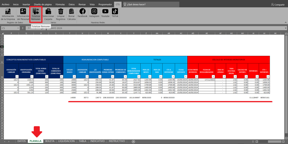The height and width of the screenshot is (144, 288).
Task: Click the formula bar showing MAYO 2024
Action: pos(165,28)
